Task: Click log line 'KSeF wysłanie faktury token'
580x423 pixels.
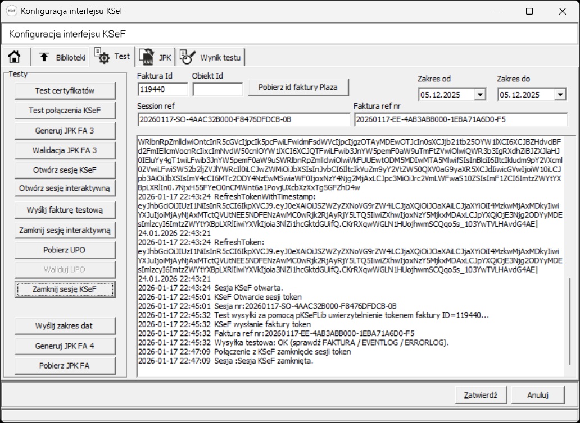Action: click(224, 324)
